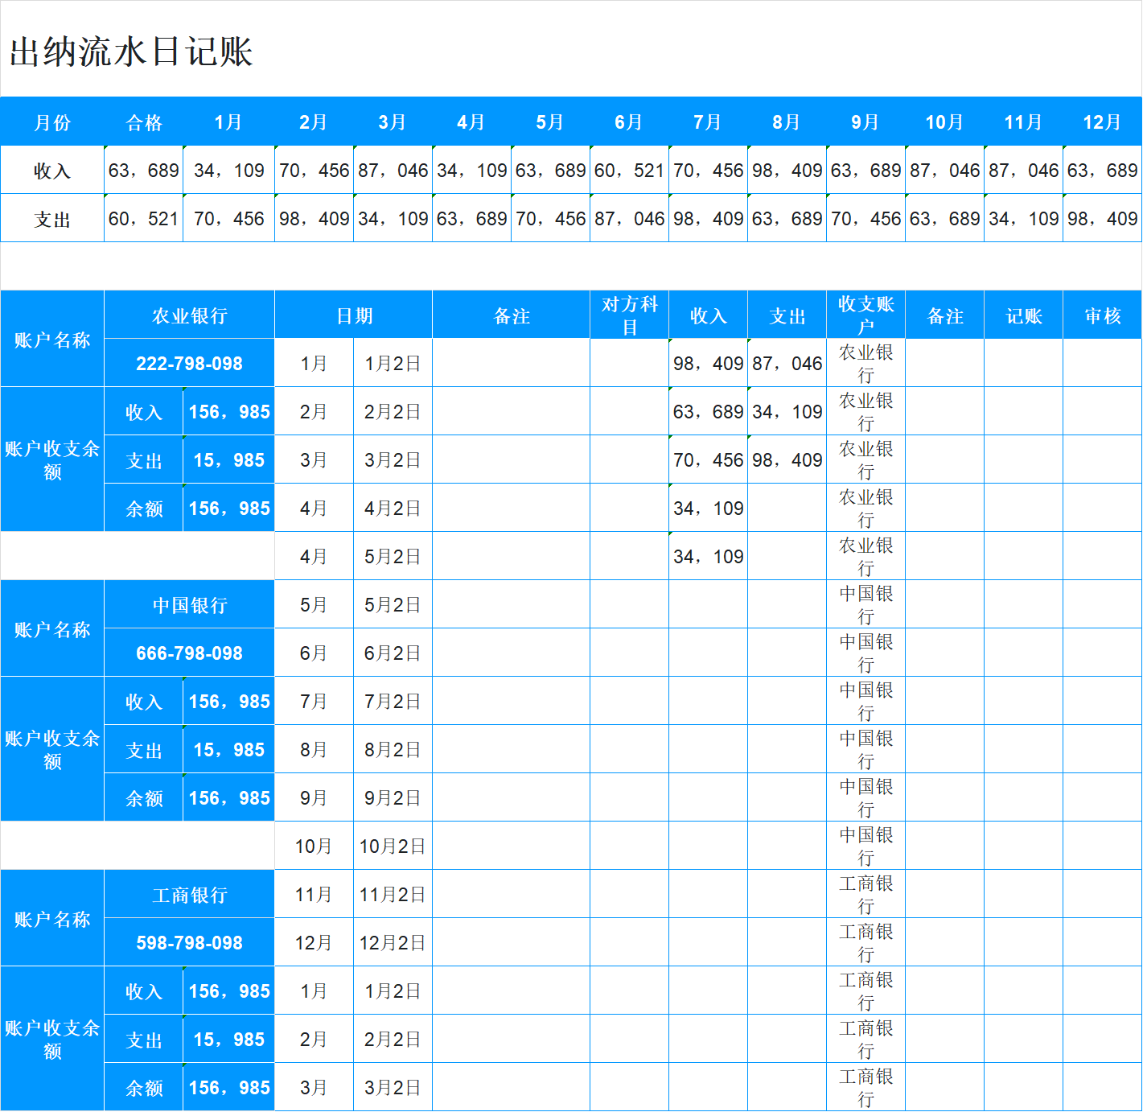Click the 记账 column header
Screen dimensions: 1143x1112
(x=1023, y=315)
